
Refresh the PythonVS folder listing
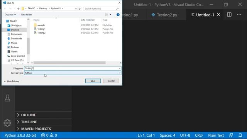(80, 8)
